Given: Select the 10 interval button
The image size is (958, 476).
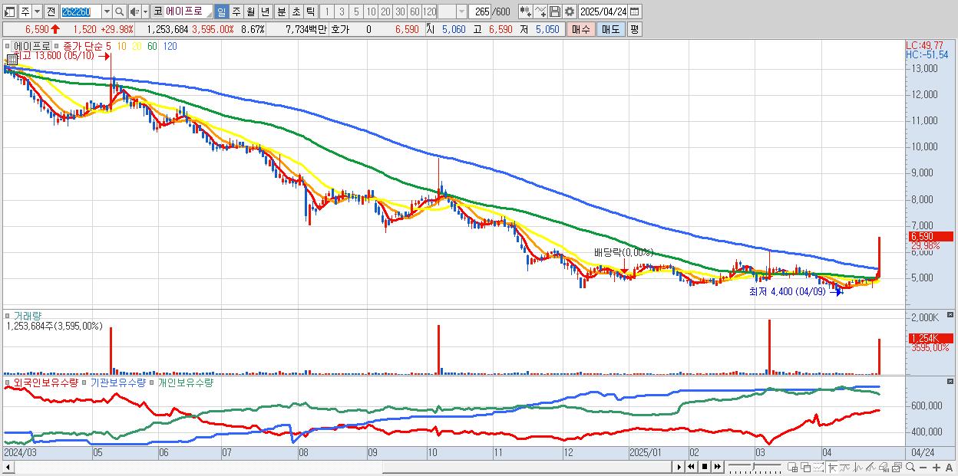Looking at the screenshot, I should click(x=371, y=11).
